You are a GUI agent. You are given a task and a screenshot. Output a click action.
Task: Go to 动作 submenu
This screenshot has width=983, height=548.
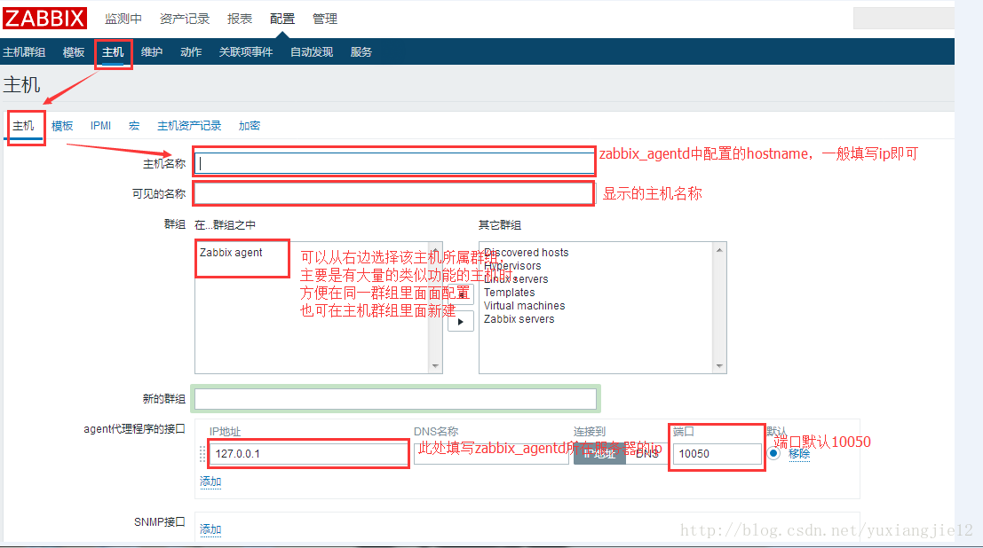coord(191,52)
